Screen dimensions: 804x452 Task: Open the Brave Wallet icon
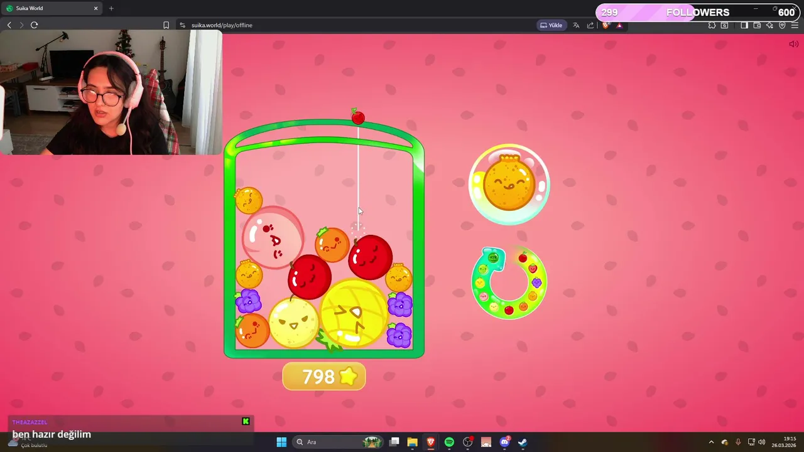(x=757, y=25)
